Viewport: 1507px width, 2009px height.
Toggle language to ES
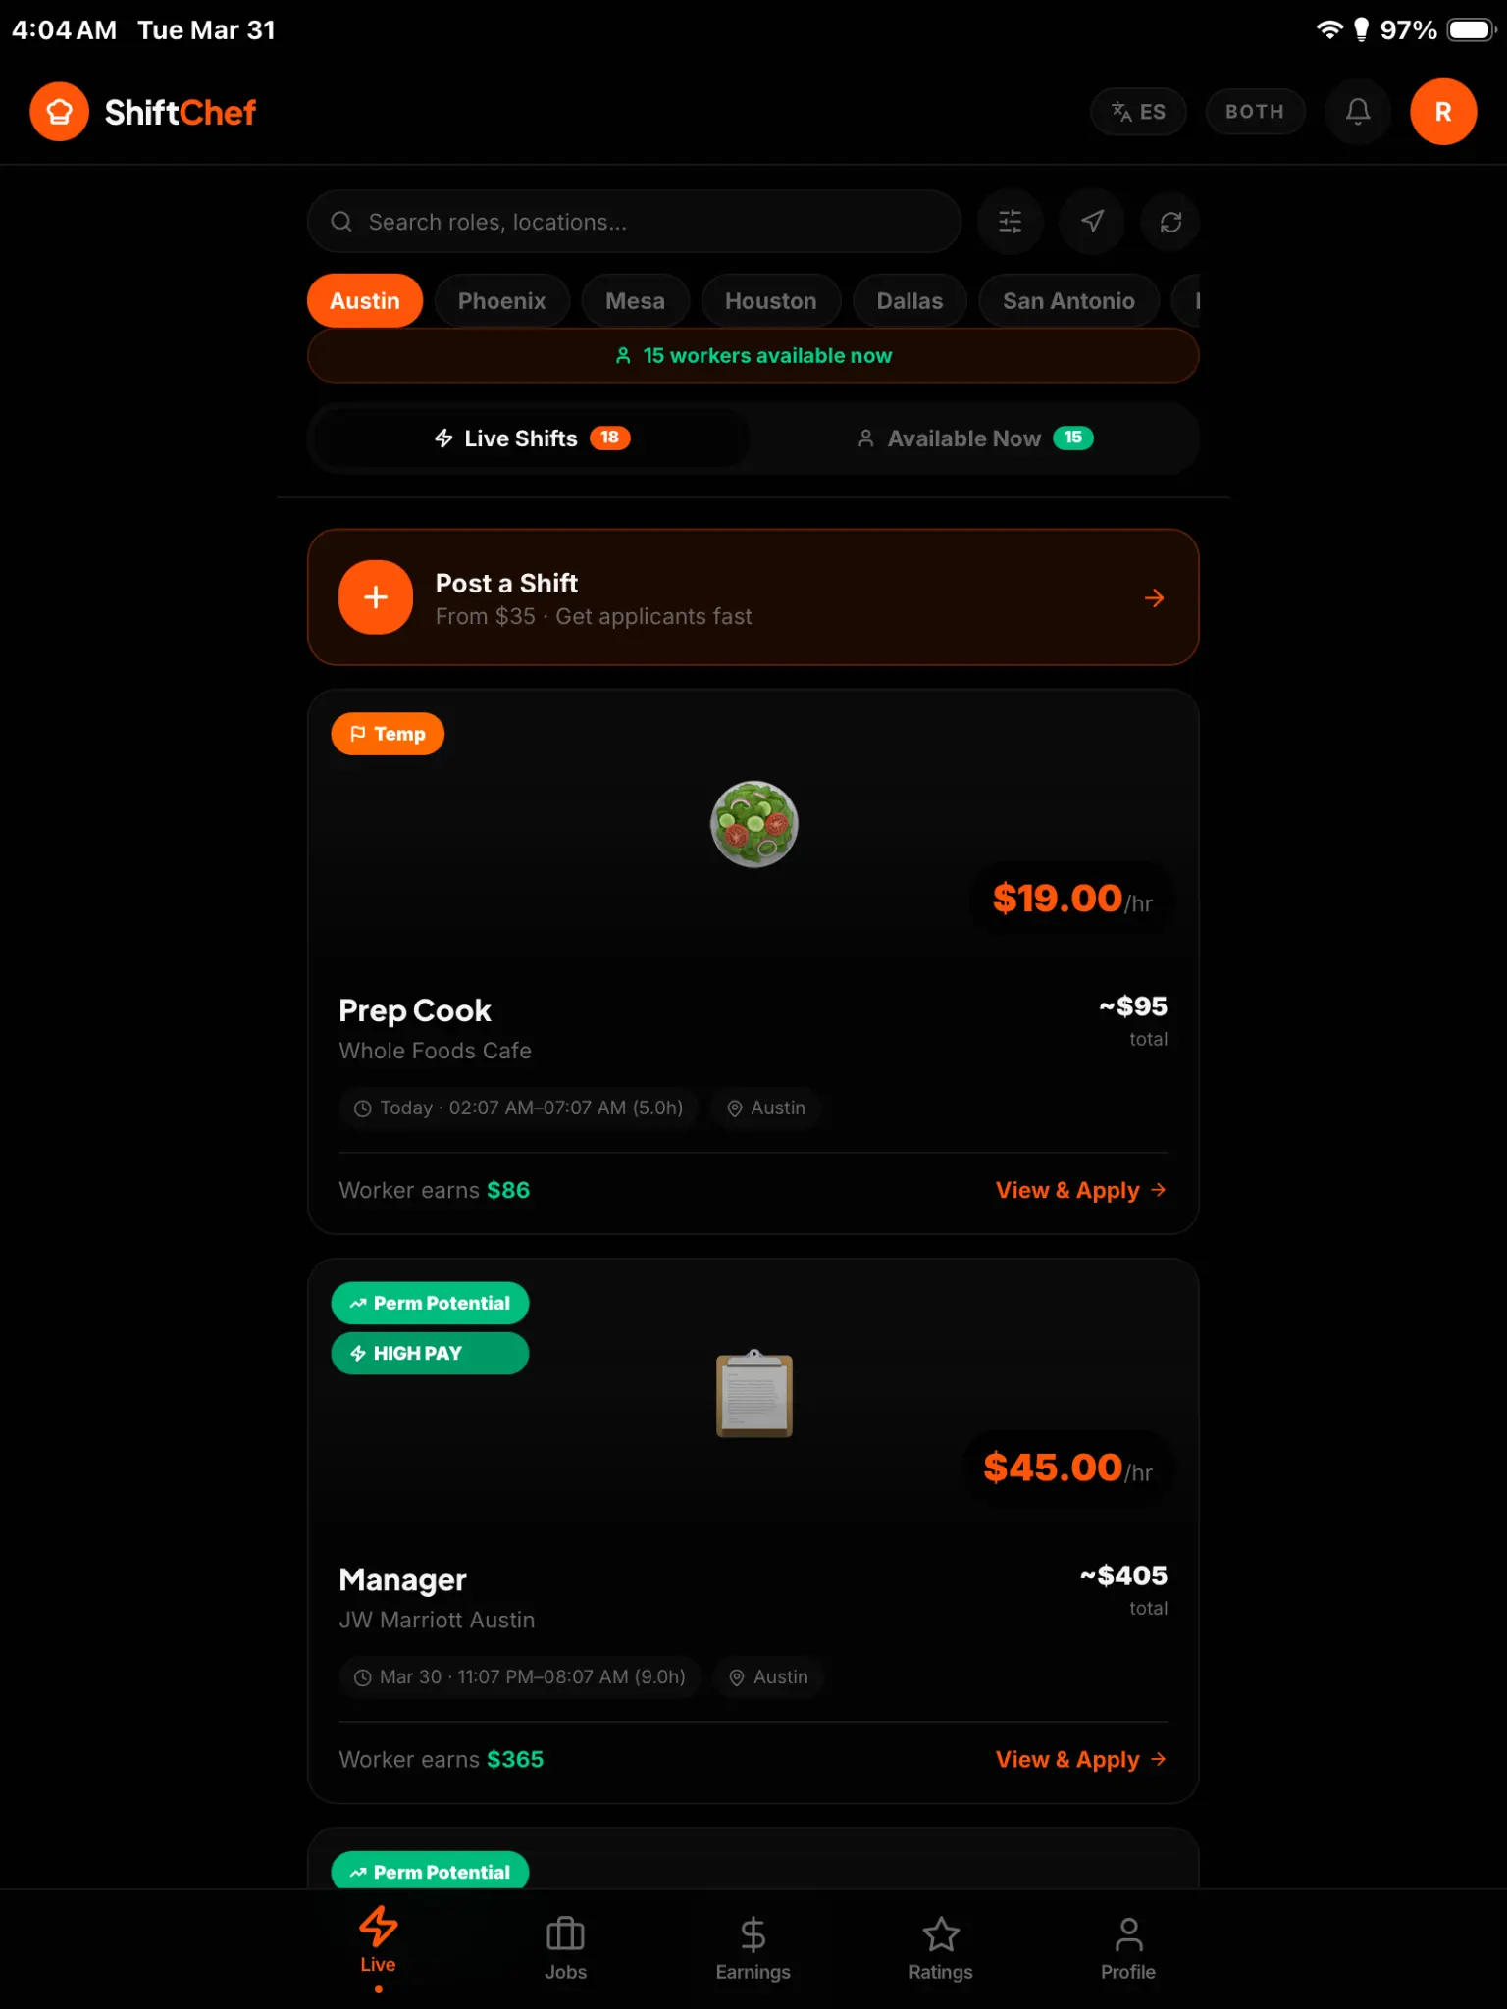click(1138, 112)
